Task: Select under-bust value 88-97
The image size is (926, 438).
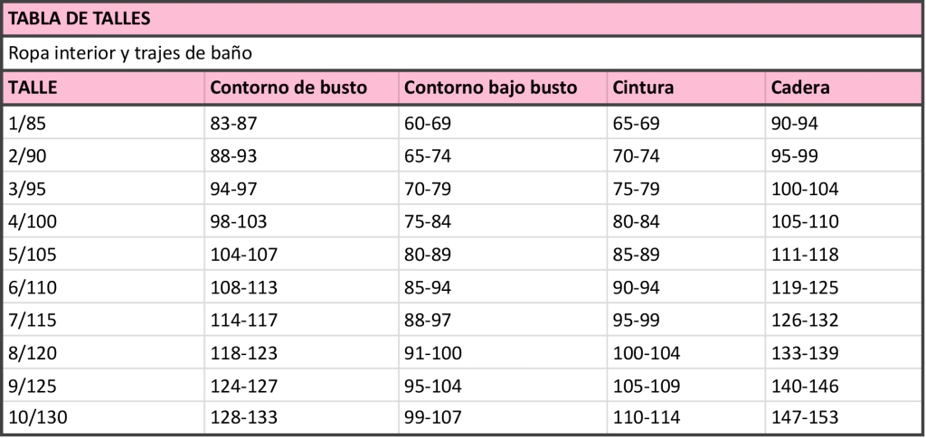Action: (x=427, y=321)
